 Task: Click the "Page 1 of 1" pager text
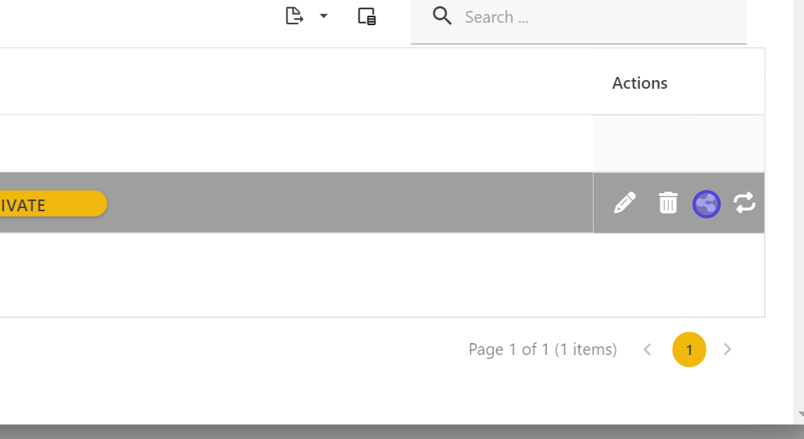543,349
